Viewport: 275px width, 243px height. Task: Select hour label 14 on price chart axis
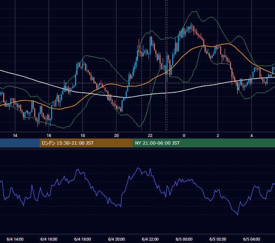point(15,136)
